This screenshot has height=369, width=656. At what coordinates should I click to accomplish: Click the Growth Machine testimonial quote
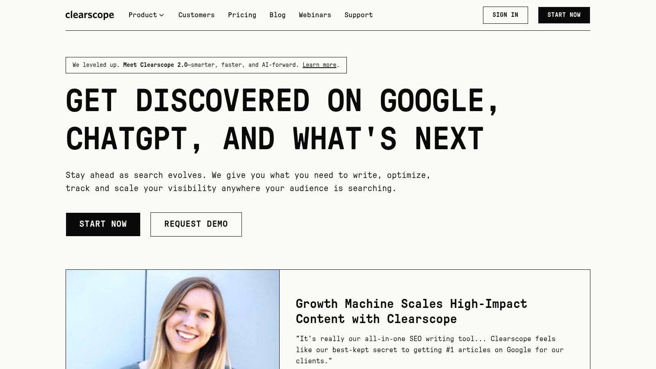point(430,350)
